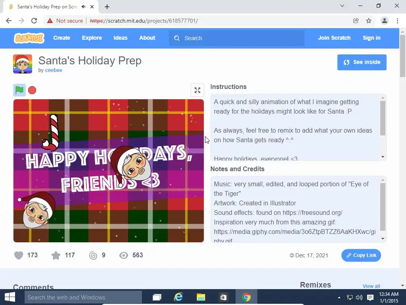Open the Create menu item
The image size is (406, 305).
coord(61,38)
